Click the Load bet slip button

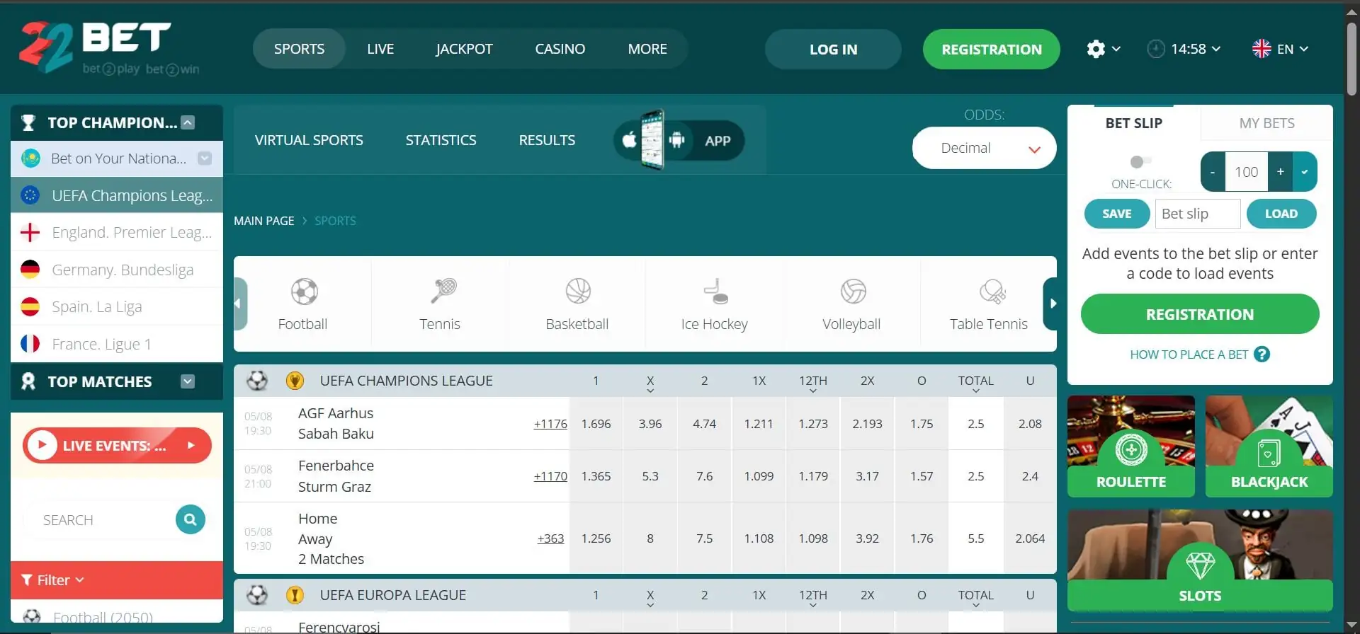tap(1281, 214)
